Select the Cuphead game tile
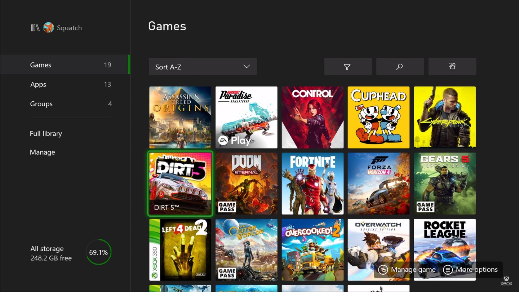 [378, 117]
